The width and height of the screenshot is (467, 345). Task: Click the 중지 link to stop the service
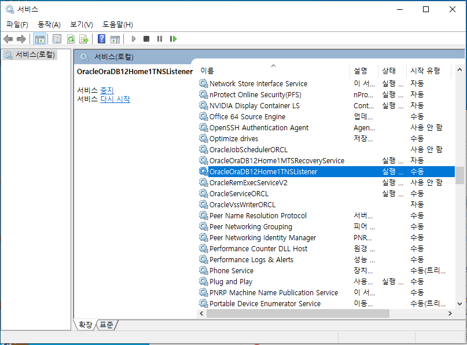point(107,90)
